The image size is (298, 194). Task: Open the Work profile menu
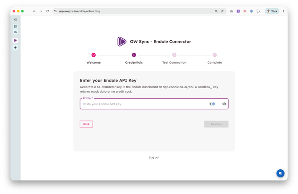click(x=272, y=11)
